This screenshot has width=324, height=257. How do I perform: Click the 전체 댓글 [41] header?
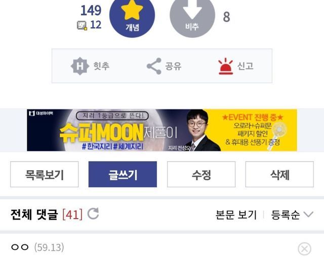pos(46,215)
